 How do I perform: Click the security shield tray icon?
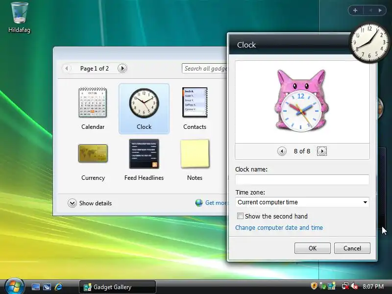[314, 286]
